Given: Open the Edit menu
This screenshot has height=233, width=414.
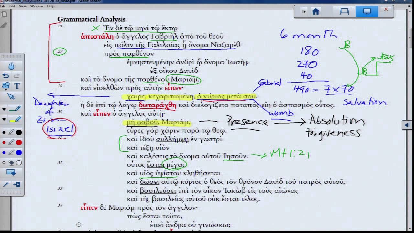Looking at the screenshot, I should point(12,6).
